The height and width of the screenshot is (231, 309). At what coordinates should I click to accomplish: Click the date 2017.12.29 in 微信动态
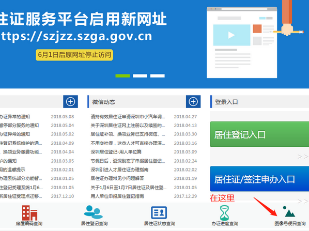point(185,196)
